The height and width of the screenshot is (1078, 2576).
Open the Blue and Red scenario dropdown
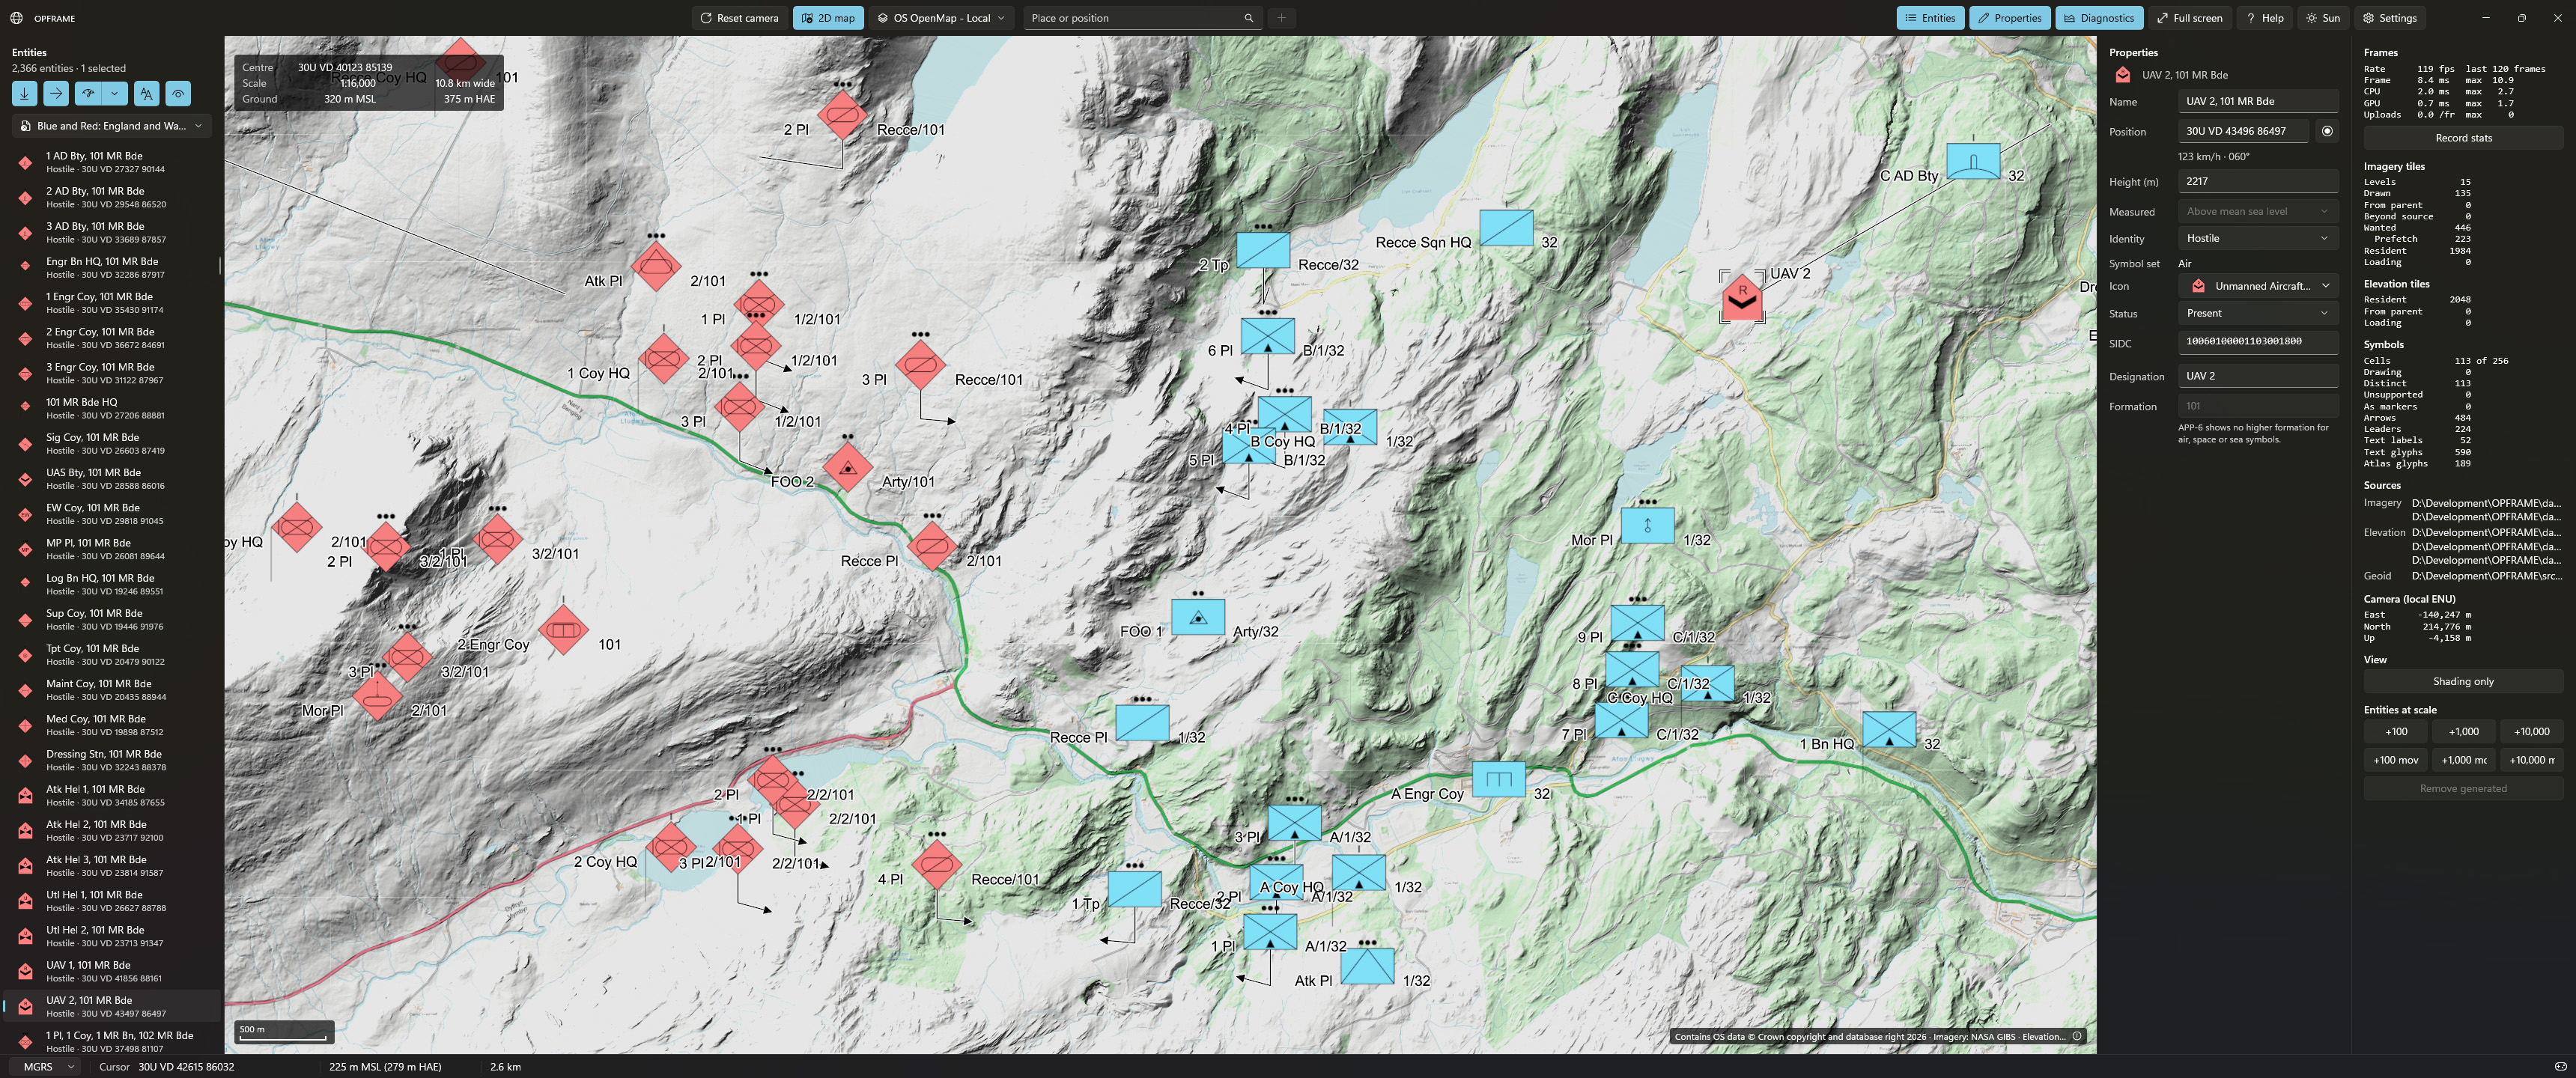[111, 126]
